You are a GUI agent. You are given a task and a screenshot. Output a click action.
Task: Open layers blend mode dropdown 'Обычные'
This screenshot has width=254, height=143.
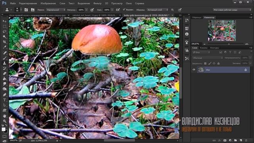tap(208, 58)
